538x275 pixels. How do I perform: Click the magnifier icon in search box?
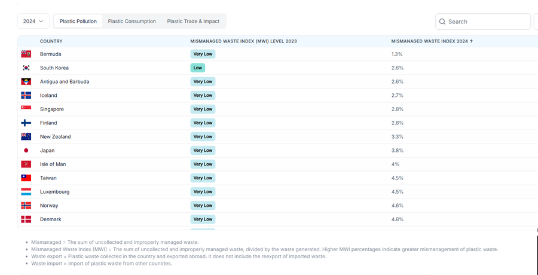[x=442, y=22]
